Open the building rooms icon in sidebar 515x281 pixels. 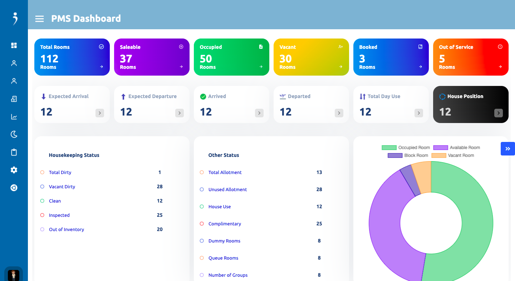14,99
